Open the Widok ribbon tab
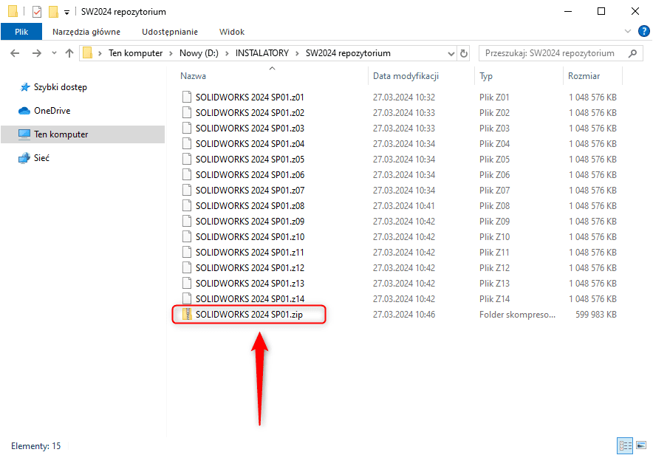 pyautogui.click(x=231, y=32)
